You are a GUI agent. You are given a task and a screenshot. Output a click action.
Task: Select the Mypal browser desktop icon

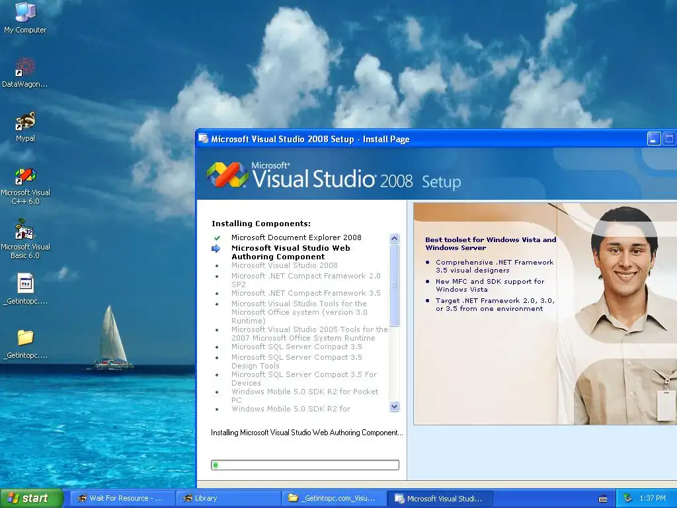pos(25,127)
